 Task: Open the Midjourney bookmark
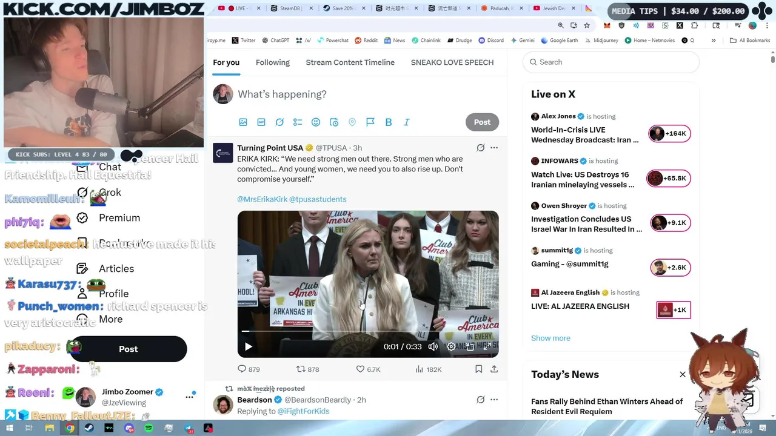601,41
